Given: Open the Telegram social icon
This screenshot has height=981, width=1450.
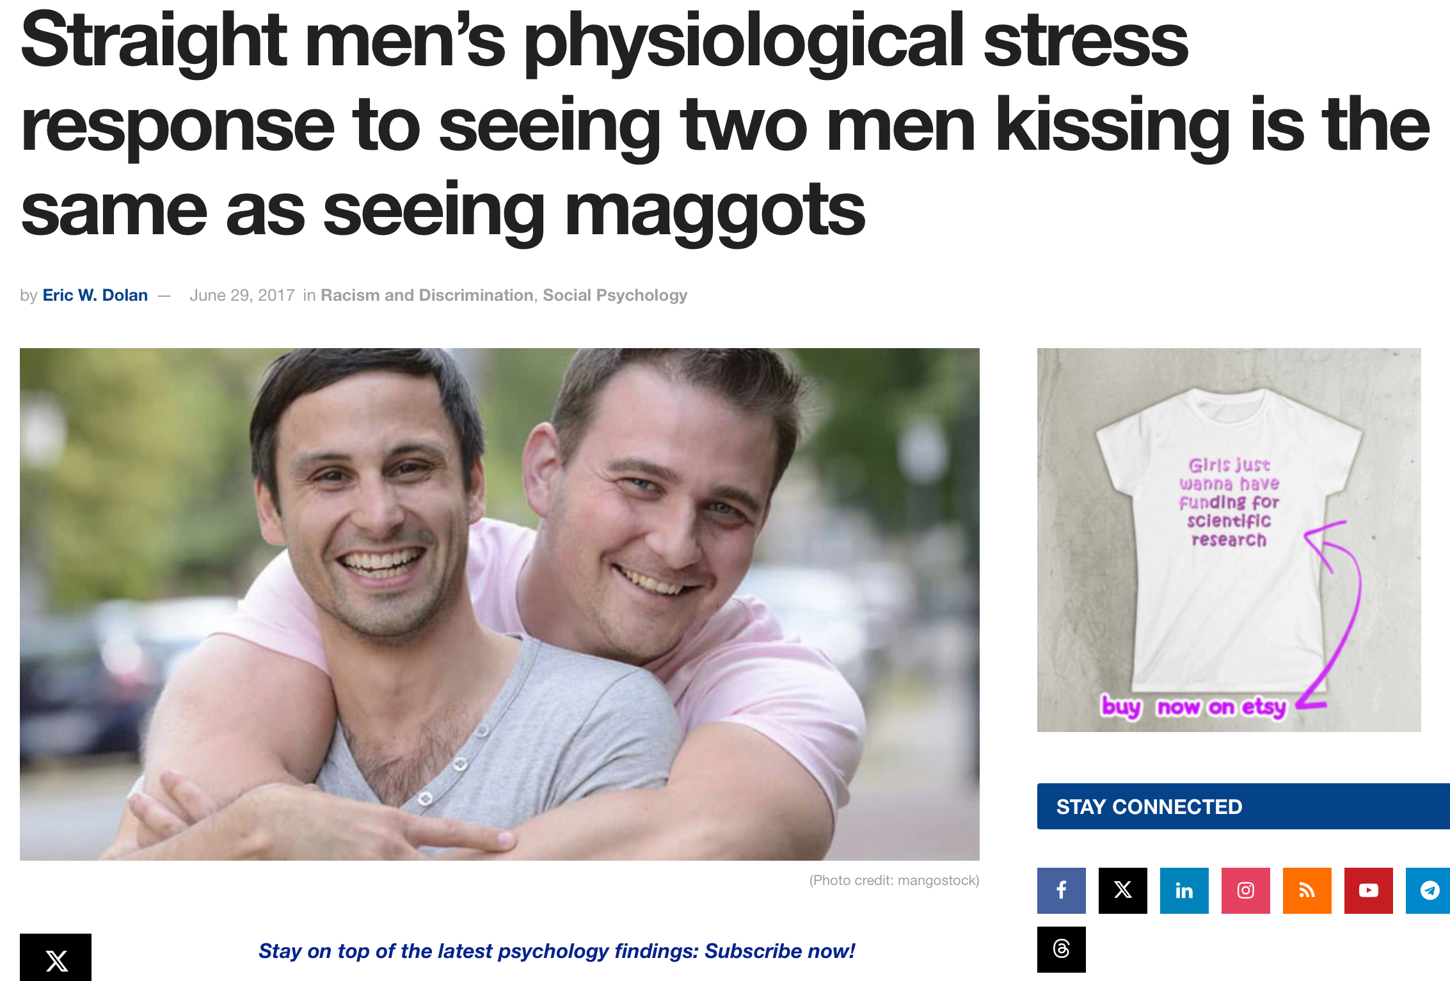Looking at the screenshot, I should tap(1428, 890).
